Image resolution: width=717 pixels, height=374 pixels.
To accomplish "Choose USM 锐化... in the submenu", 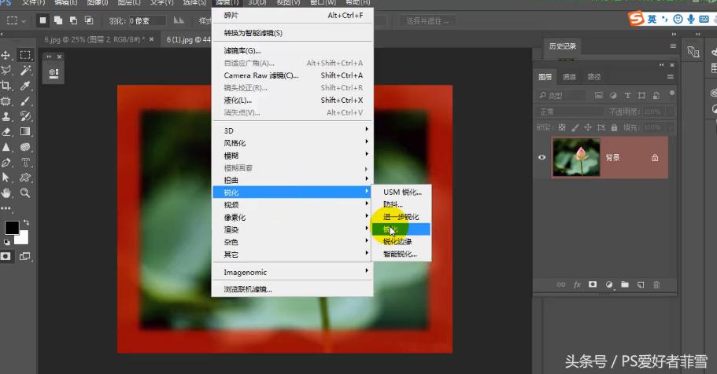I will coord(401,192).
